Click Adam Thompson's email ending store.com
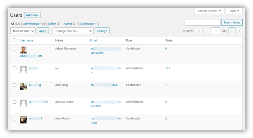 click(x=106, y=51)
